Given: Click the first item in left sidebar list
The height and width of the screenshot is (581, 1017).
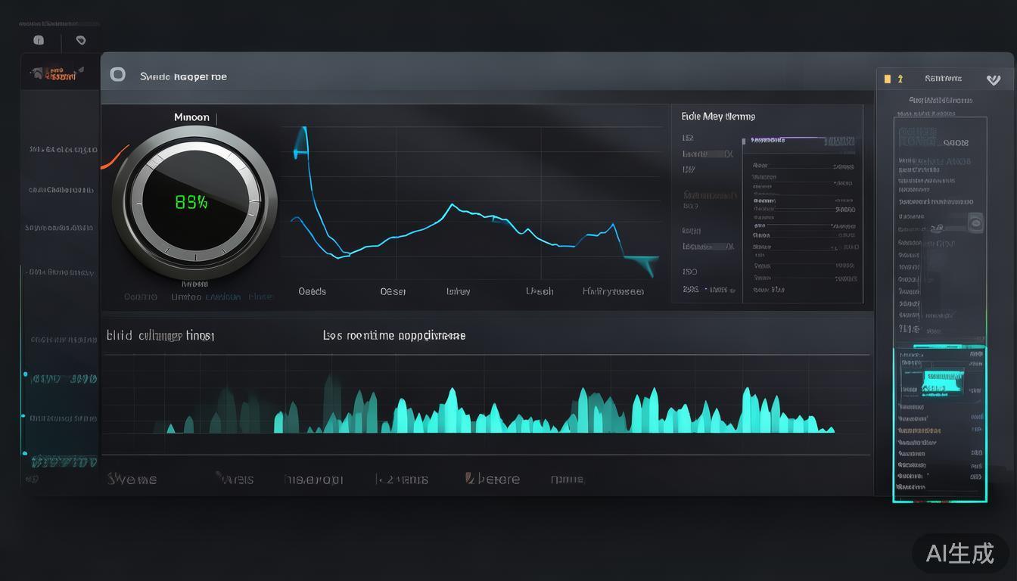Looking at the screenshot, I should click(63, 150).
